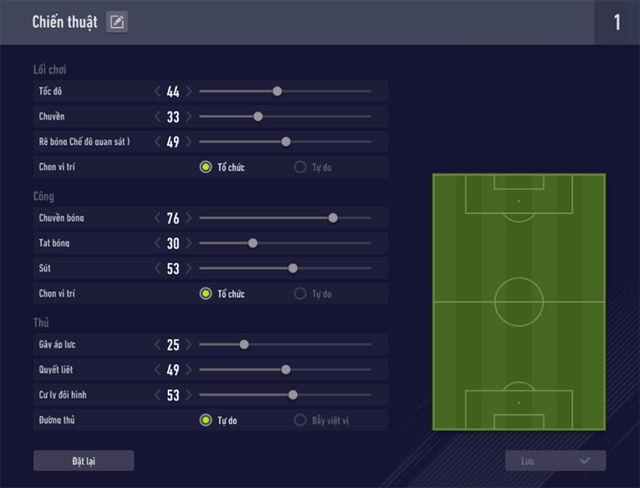
Task: Decrease Cự ly đội hình with left chevron
Action: (158, 395)
